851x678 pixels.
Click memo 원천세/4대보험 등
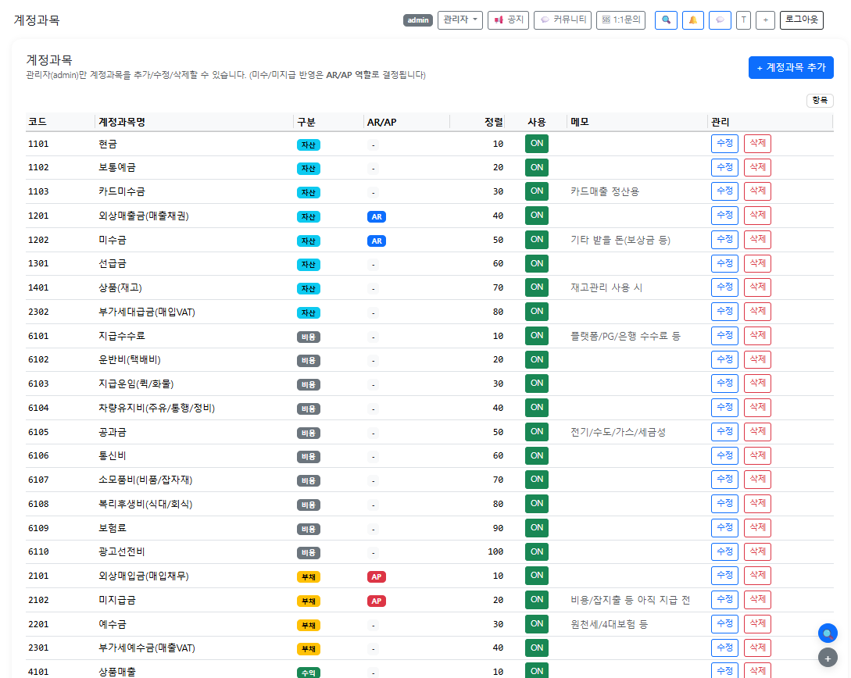pos(609,624)
